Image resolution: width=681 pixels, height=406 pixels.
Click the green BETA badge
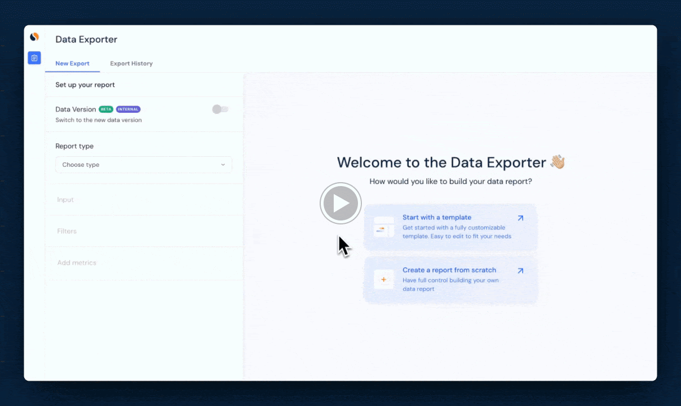[x=106, y=109]
